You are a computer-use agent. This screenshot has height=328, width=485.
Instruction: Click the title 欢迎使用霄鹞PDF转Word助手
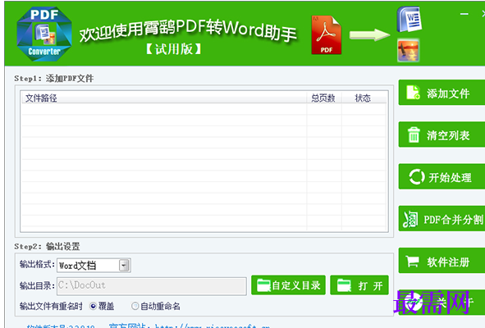[188, 30]
